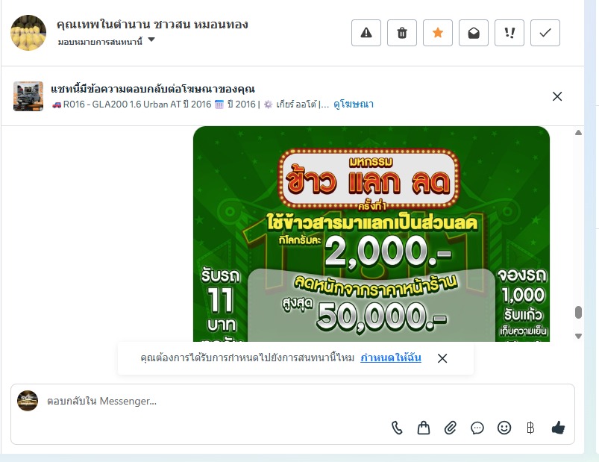Open saved replies speech bubble icon
599x462 pixels.
pyautogui.click(x=477, y=428)
